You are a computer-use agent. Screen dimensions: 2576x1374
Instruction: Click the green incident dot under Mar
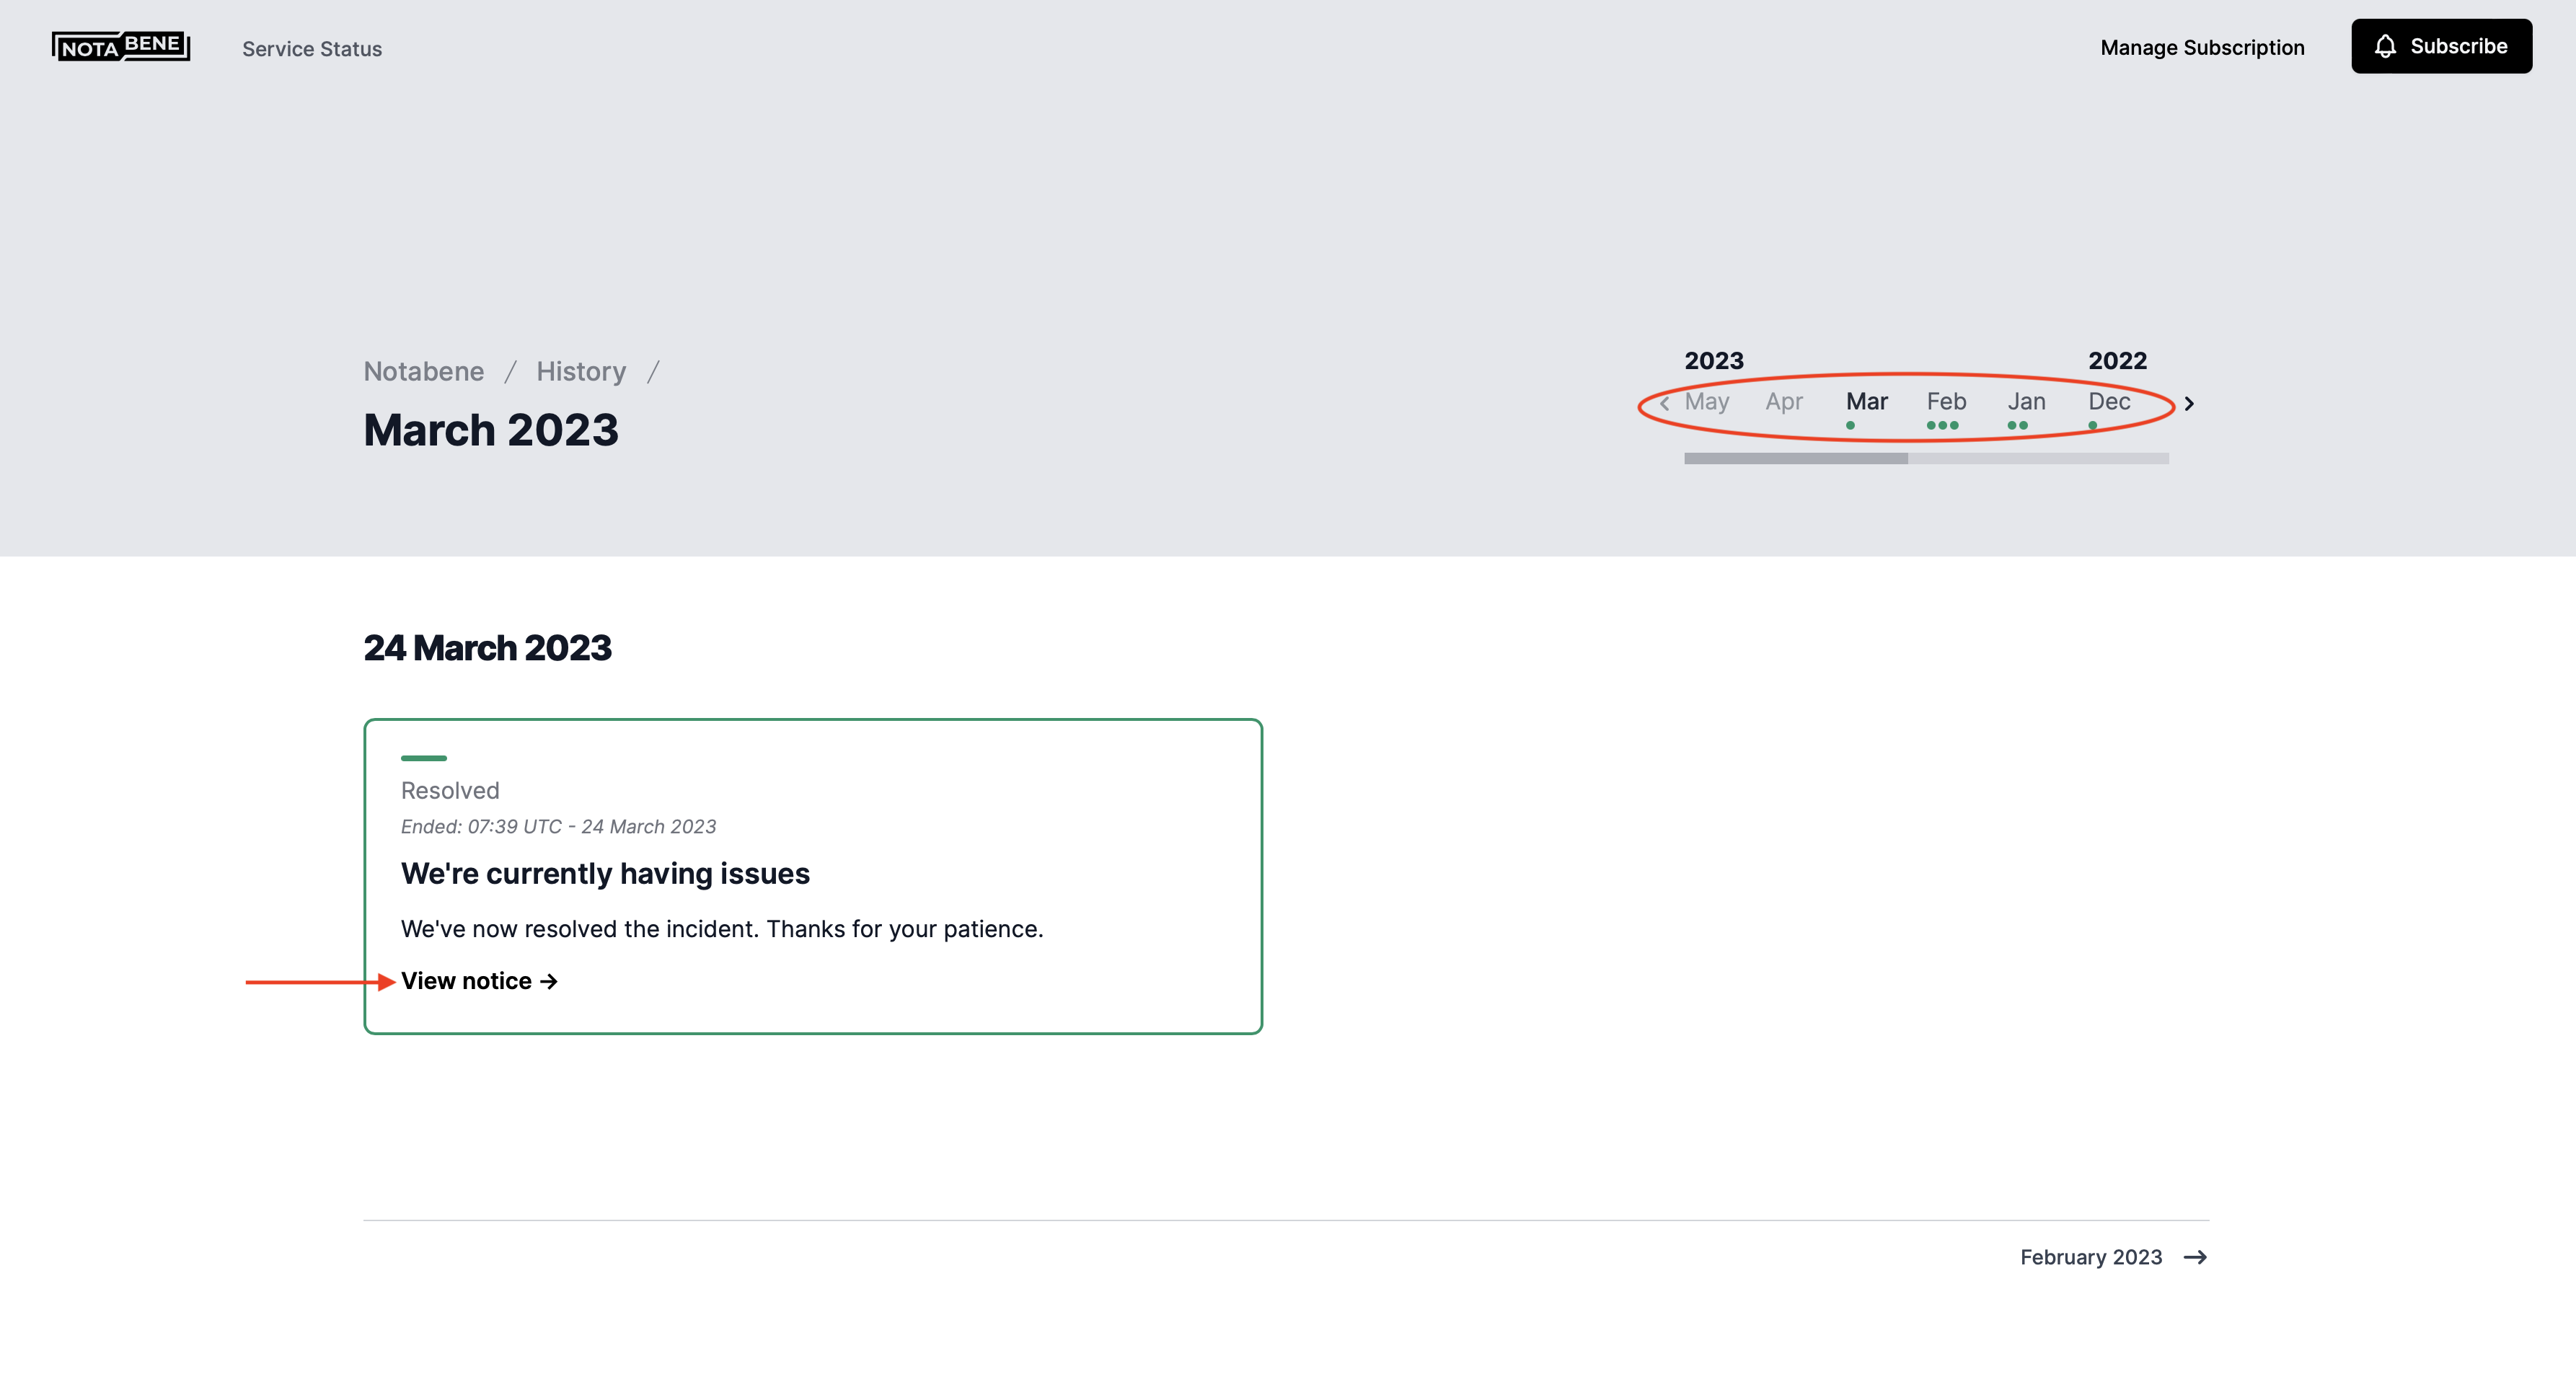tap(1850, 426)
